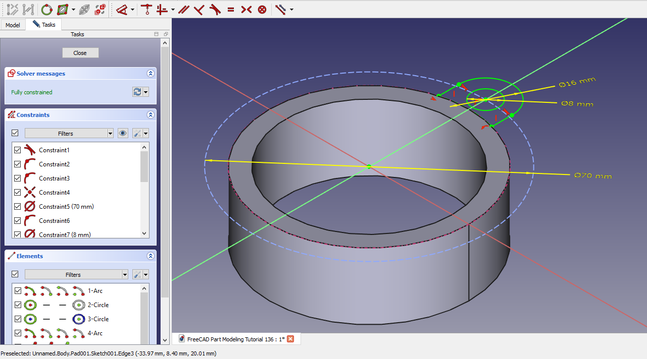Activate the Symmetric constraint tool
This screenshot has width=647, height=359.
tap(246, 9)
